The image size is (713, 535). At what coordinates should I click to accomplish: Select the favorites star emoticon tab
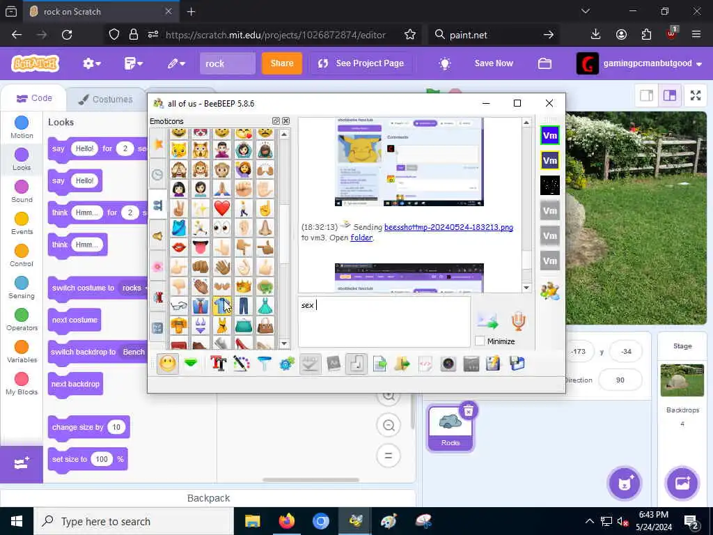click(158, 144)
